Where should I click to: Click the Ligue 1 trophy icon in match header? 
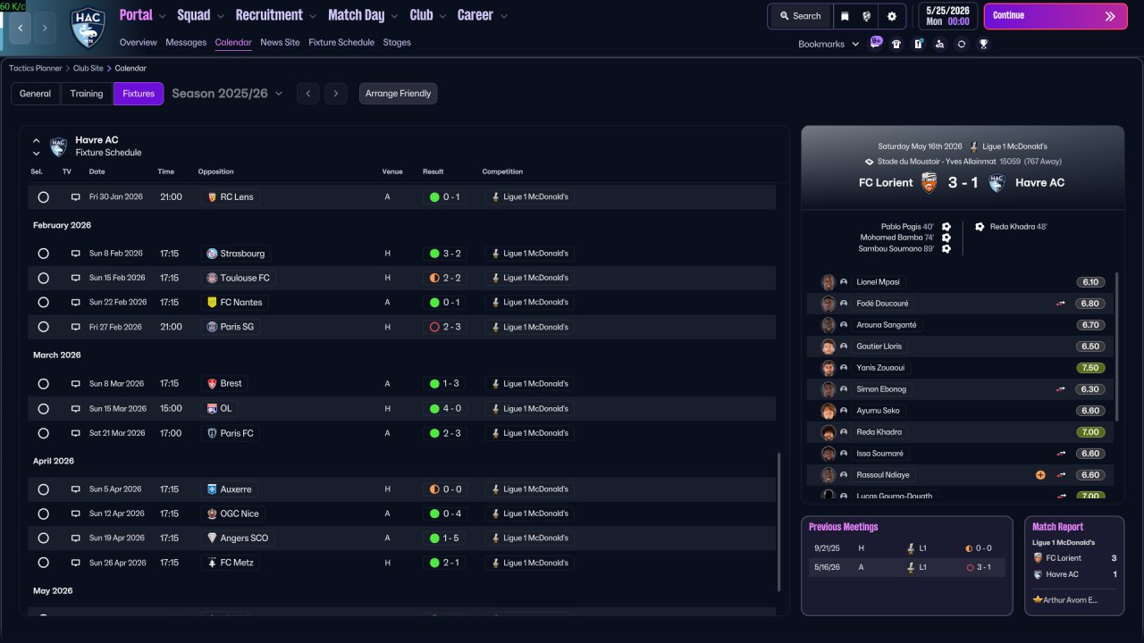973,146
